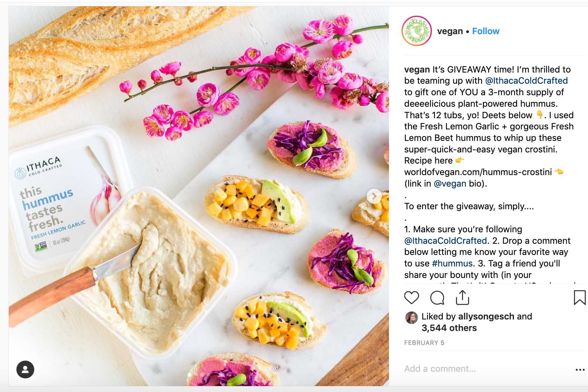View tagged people using the person icon

tap(25, 369)
